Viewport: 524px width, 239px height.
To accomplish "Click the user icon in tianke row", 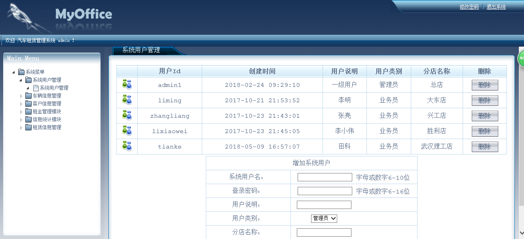I will pos(127,146).
